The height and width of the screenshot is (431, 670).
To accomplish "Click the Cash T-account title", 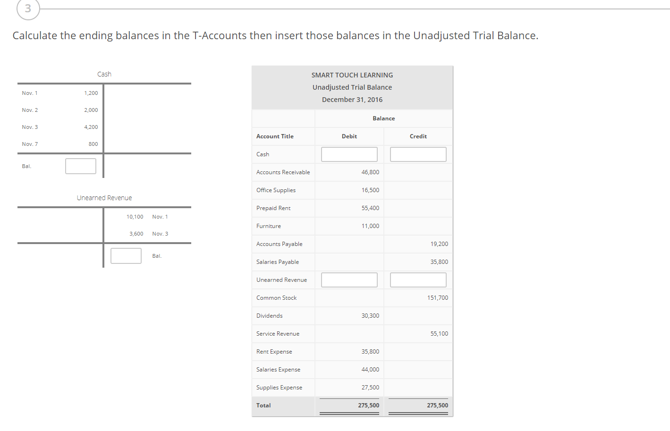I will (x=104, y=74).
